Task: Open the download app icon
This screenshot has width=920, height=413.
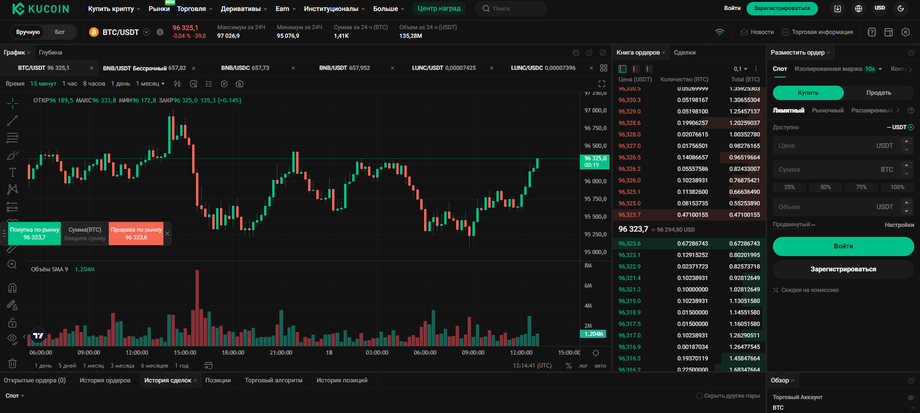Action: 838,9
